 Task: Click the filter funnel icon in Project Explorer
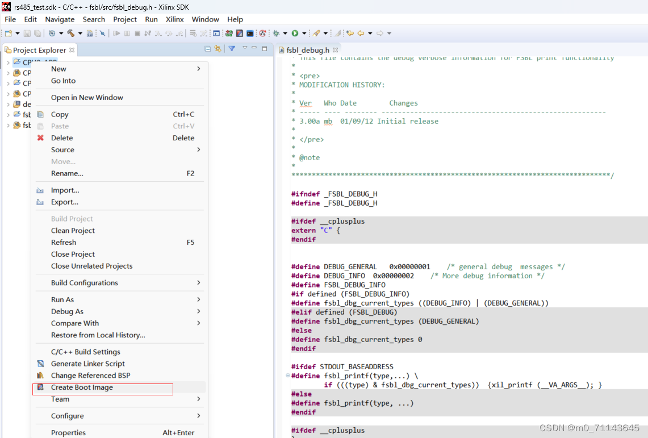(x=232, y=49)
